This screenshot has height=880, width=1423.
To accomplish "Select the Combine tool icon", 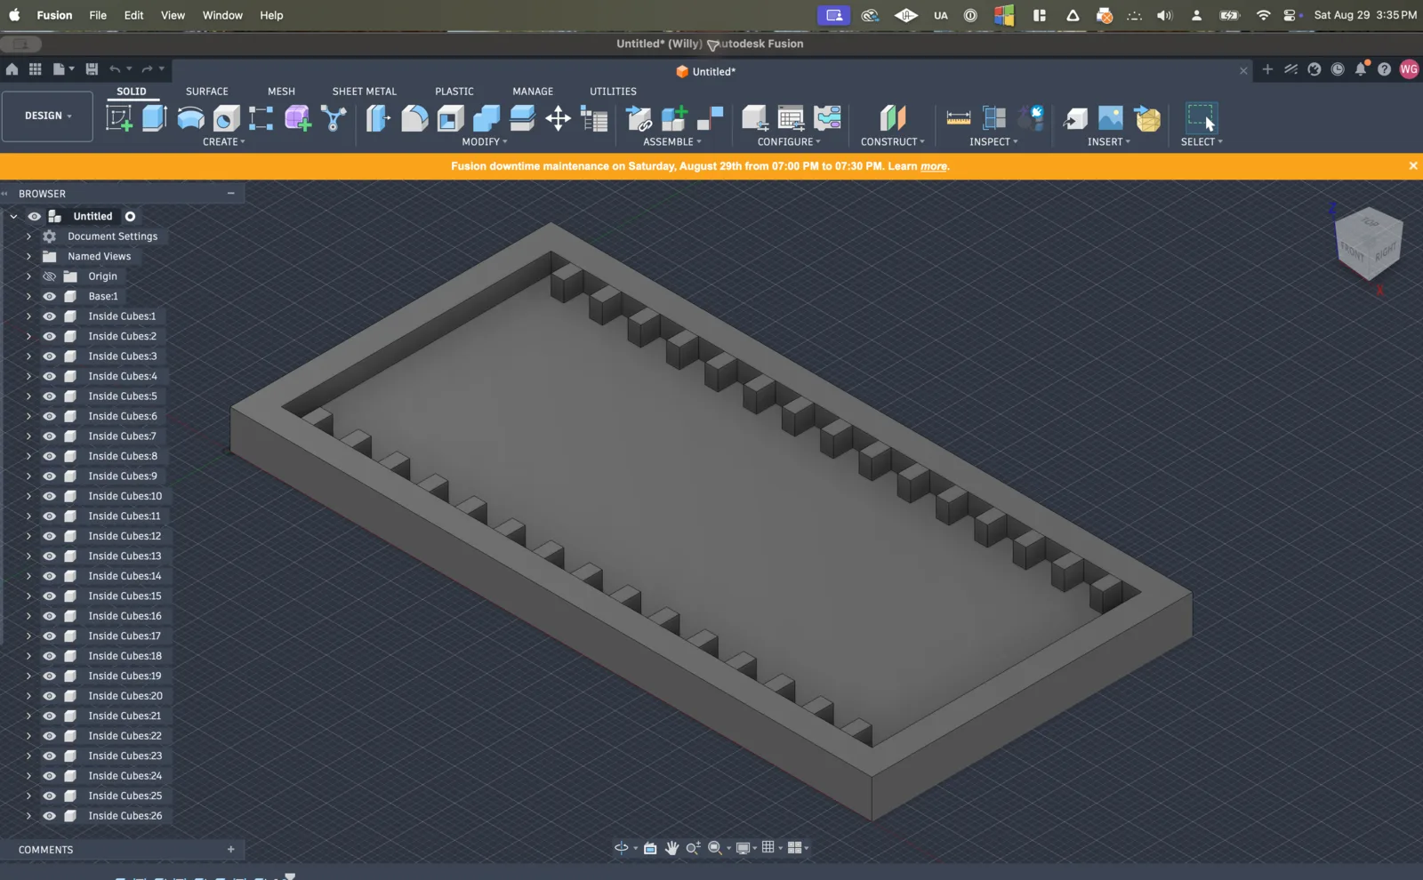I will click(x=486, y=118).
